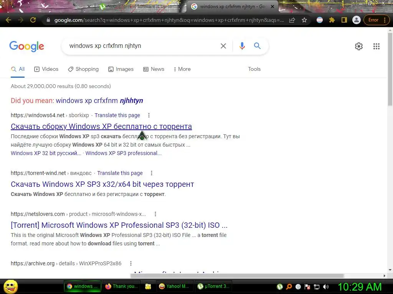Viewport: 393px width, 294px height.
Task: Close the Google search browser tab
Action: pyautogui.click(x=273, y=7)
